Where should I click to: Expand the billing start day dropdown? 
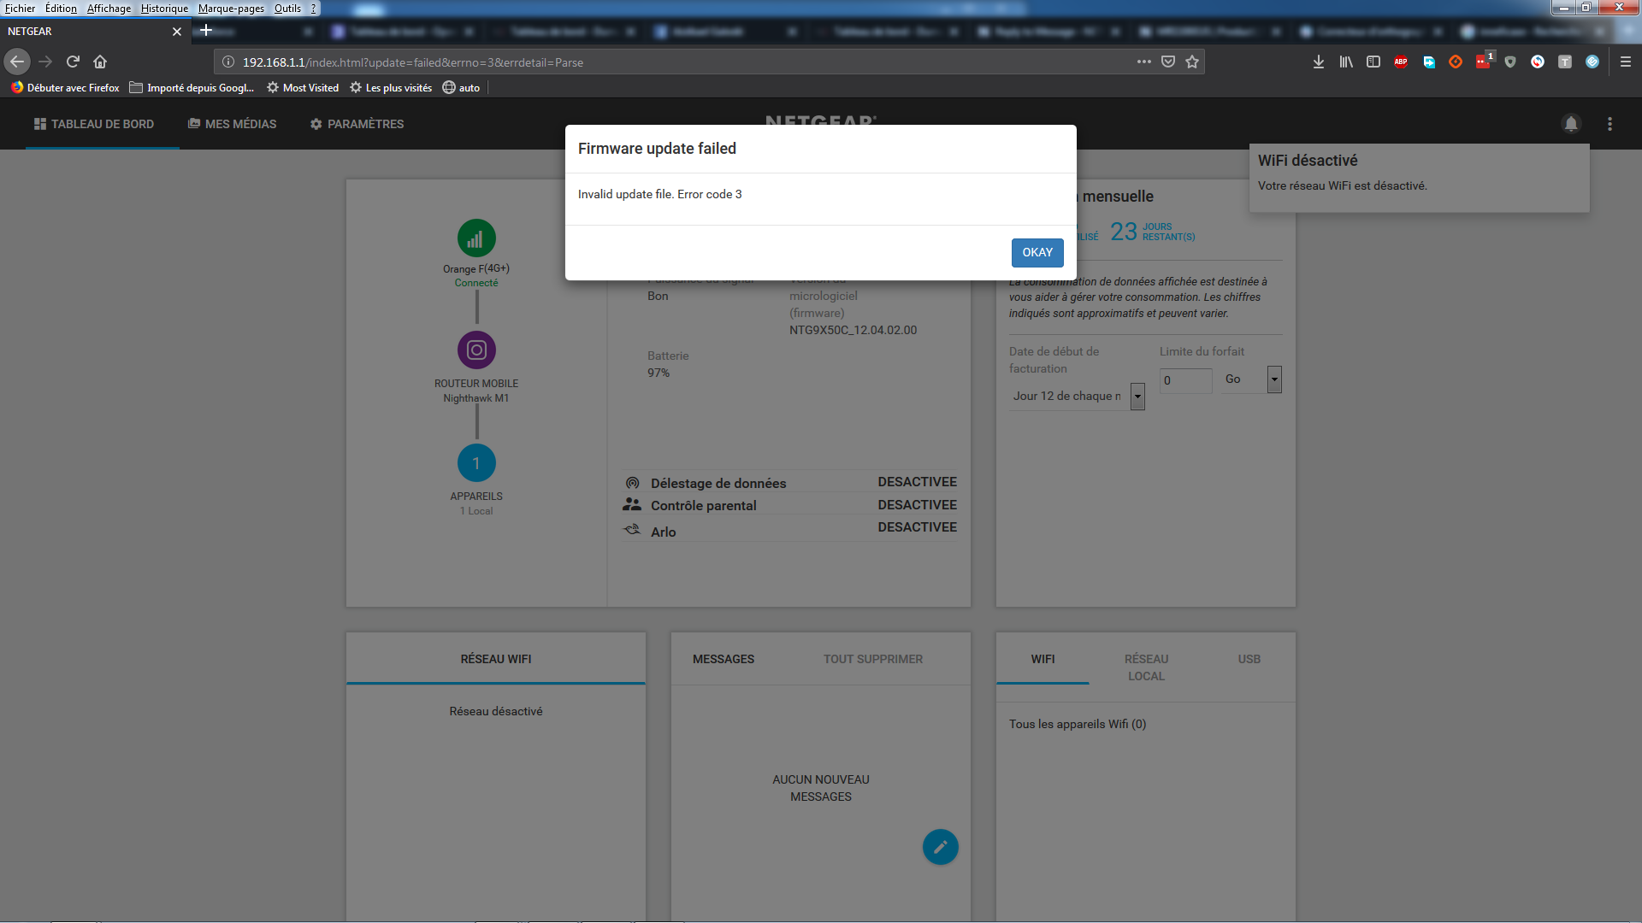click(1137, 397)
